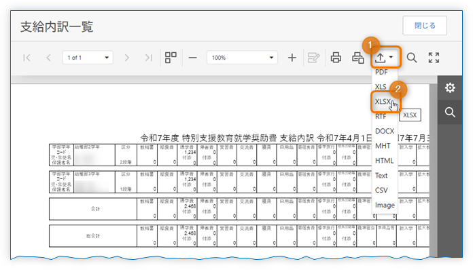Open the export settings gear panel
The height and width of the screenshot is (270, 473).
pyautogui.click(x=450, y=88)
